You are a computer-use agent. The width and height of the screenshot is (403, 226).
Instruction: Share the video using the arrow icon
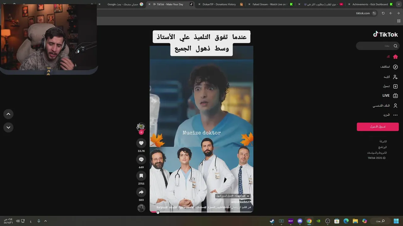(141, 192)
